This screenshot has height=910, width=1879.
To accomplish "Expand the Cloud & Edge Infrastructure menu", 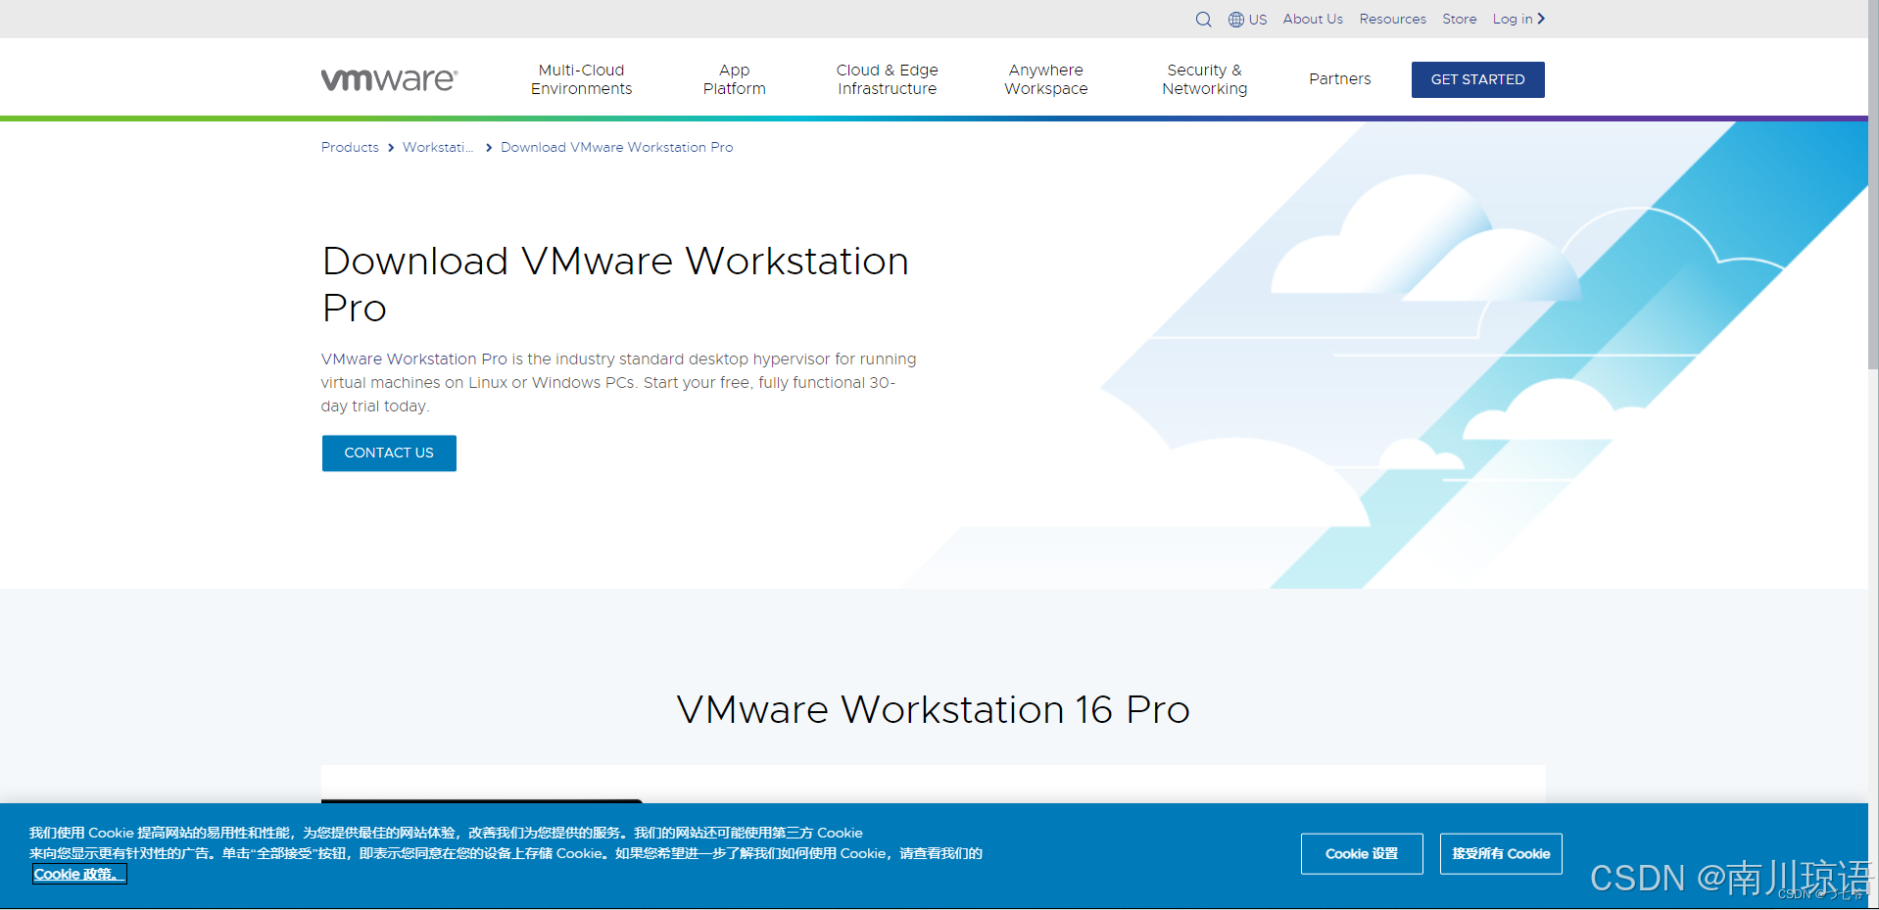I will (x=887, y=78).
